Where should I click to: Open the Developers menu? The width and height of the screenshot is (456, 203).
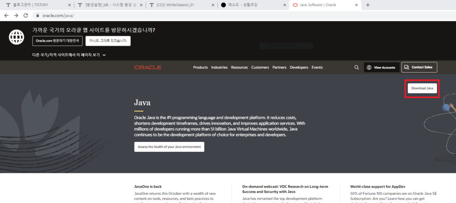click(x=299, y=67)
